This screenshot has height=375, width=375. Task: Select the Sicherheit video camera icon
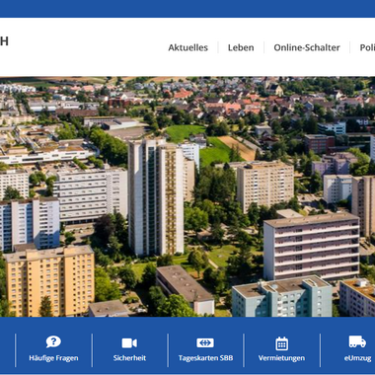point(129,343)
